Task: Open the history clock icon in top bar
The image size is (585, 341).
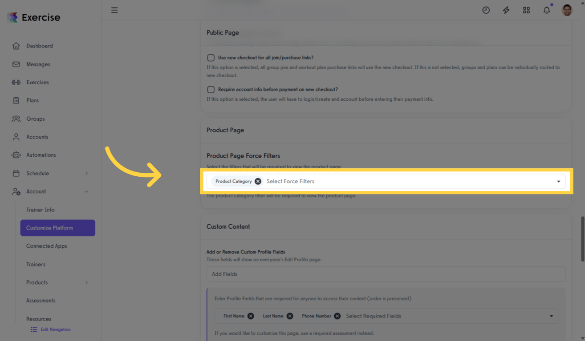Action: [x=486, y=10]
